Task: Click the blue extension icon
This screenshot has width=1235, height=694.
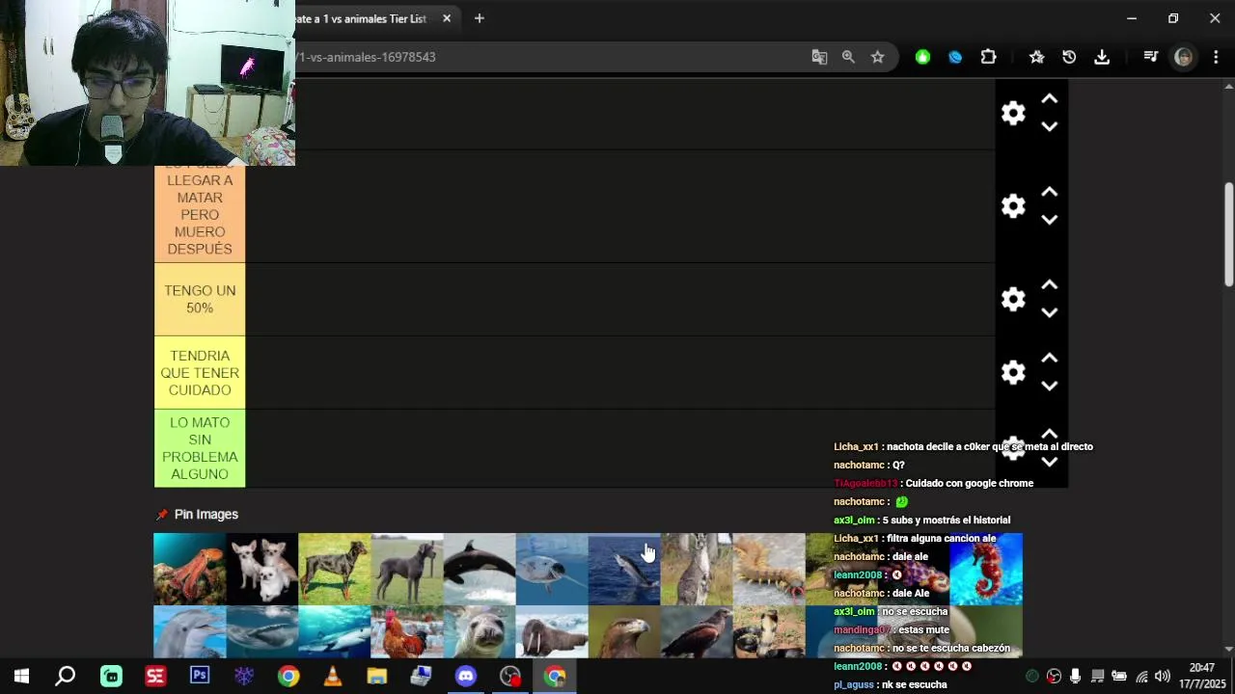Action: pyautogui.click(x=955, y=57)
